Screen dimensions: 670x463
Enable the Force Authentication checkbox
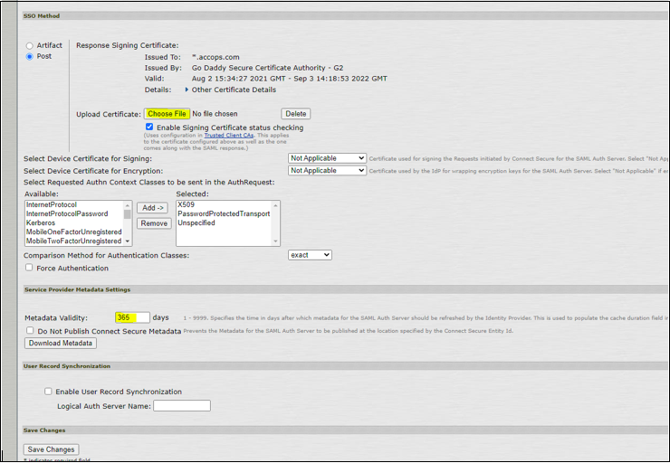pos(30,268)
